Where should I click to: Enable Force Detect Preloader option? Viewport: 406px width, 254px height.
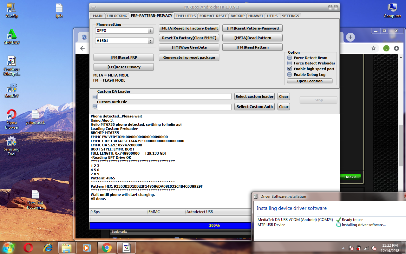(x=290, y=63)
